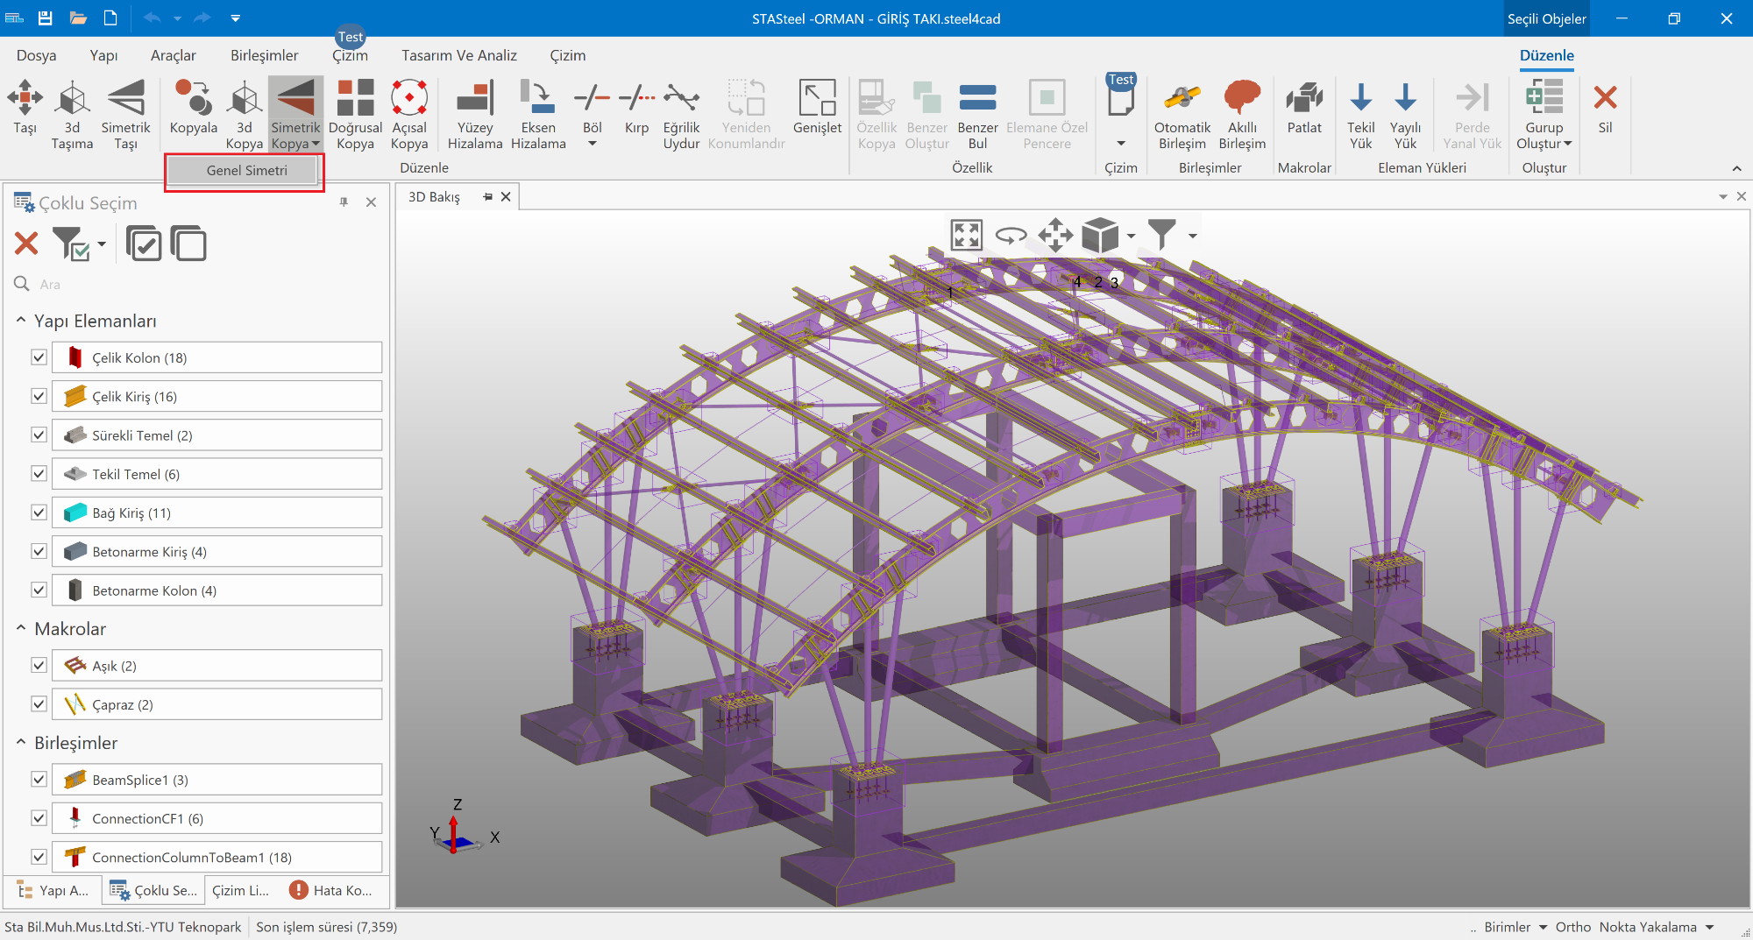The height and width of the screenshot is (940, 1753).
Task: Select the Yüzey Hizalama tool
Action: [x=474, y=98]
